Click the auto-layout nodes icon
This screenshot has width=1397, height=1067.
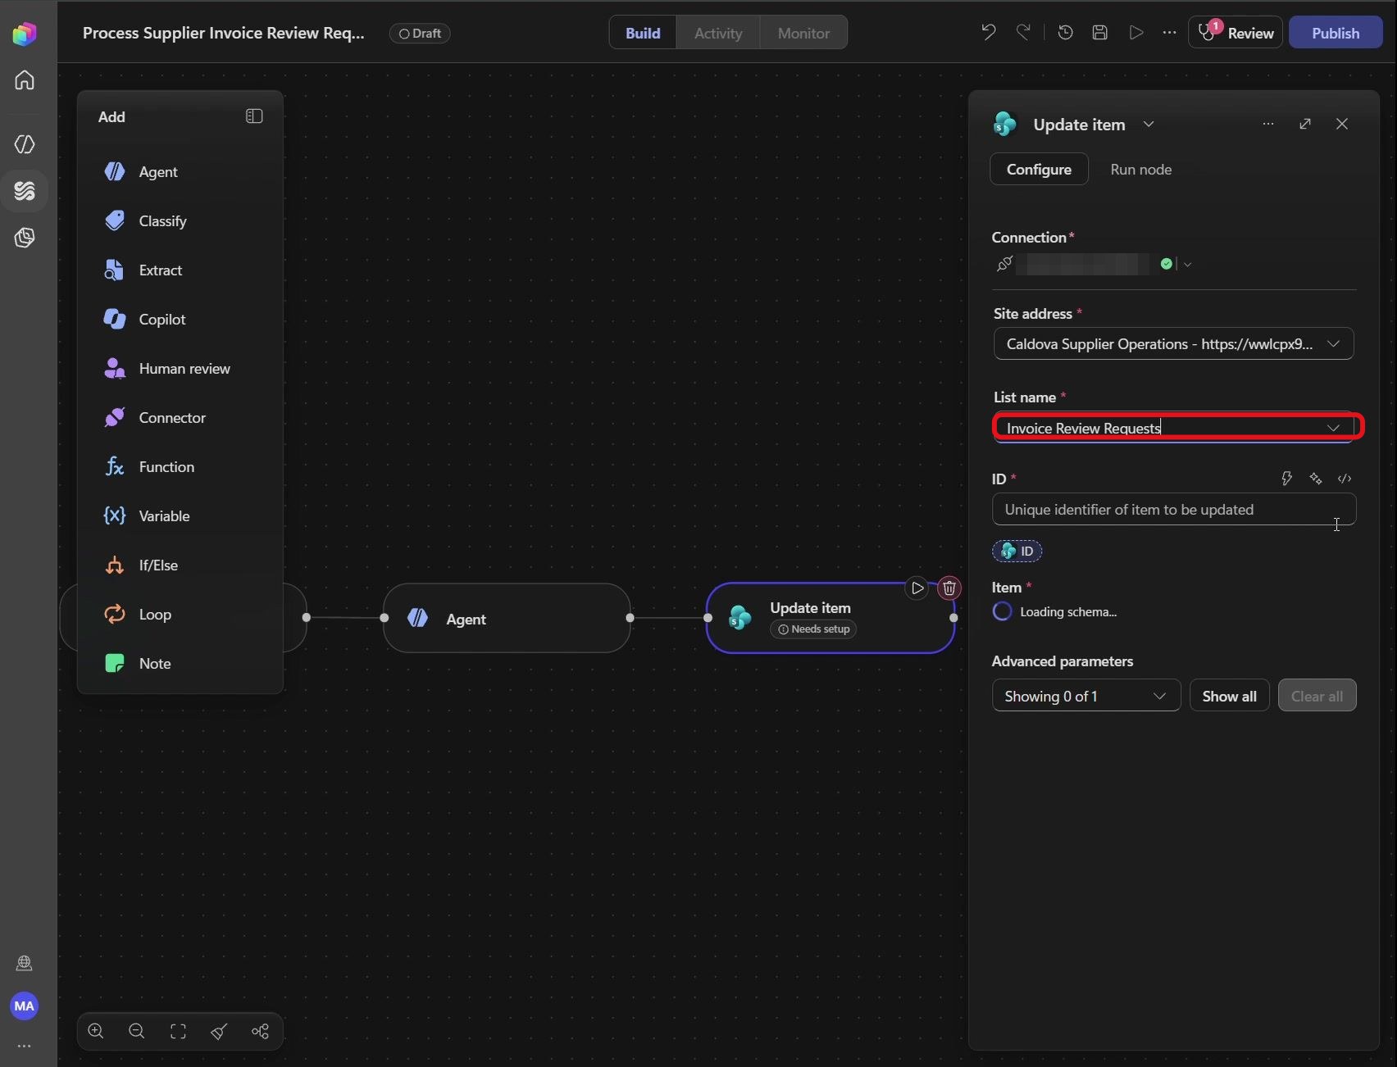[x=260, y=1032]
